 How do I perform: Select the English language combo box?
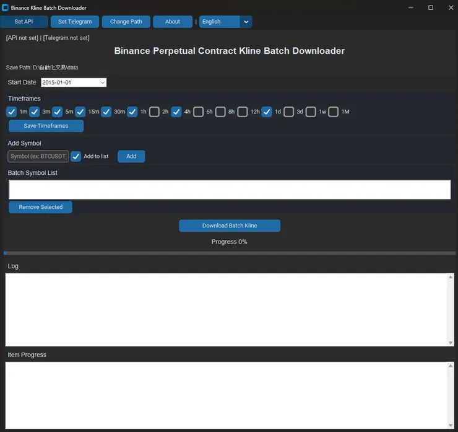click(x=225, y=22)
